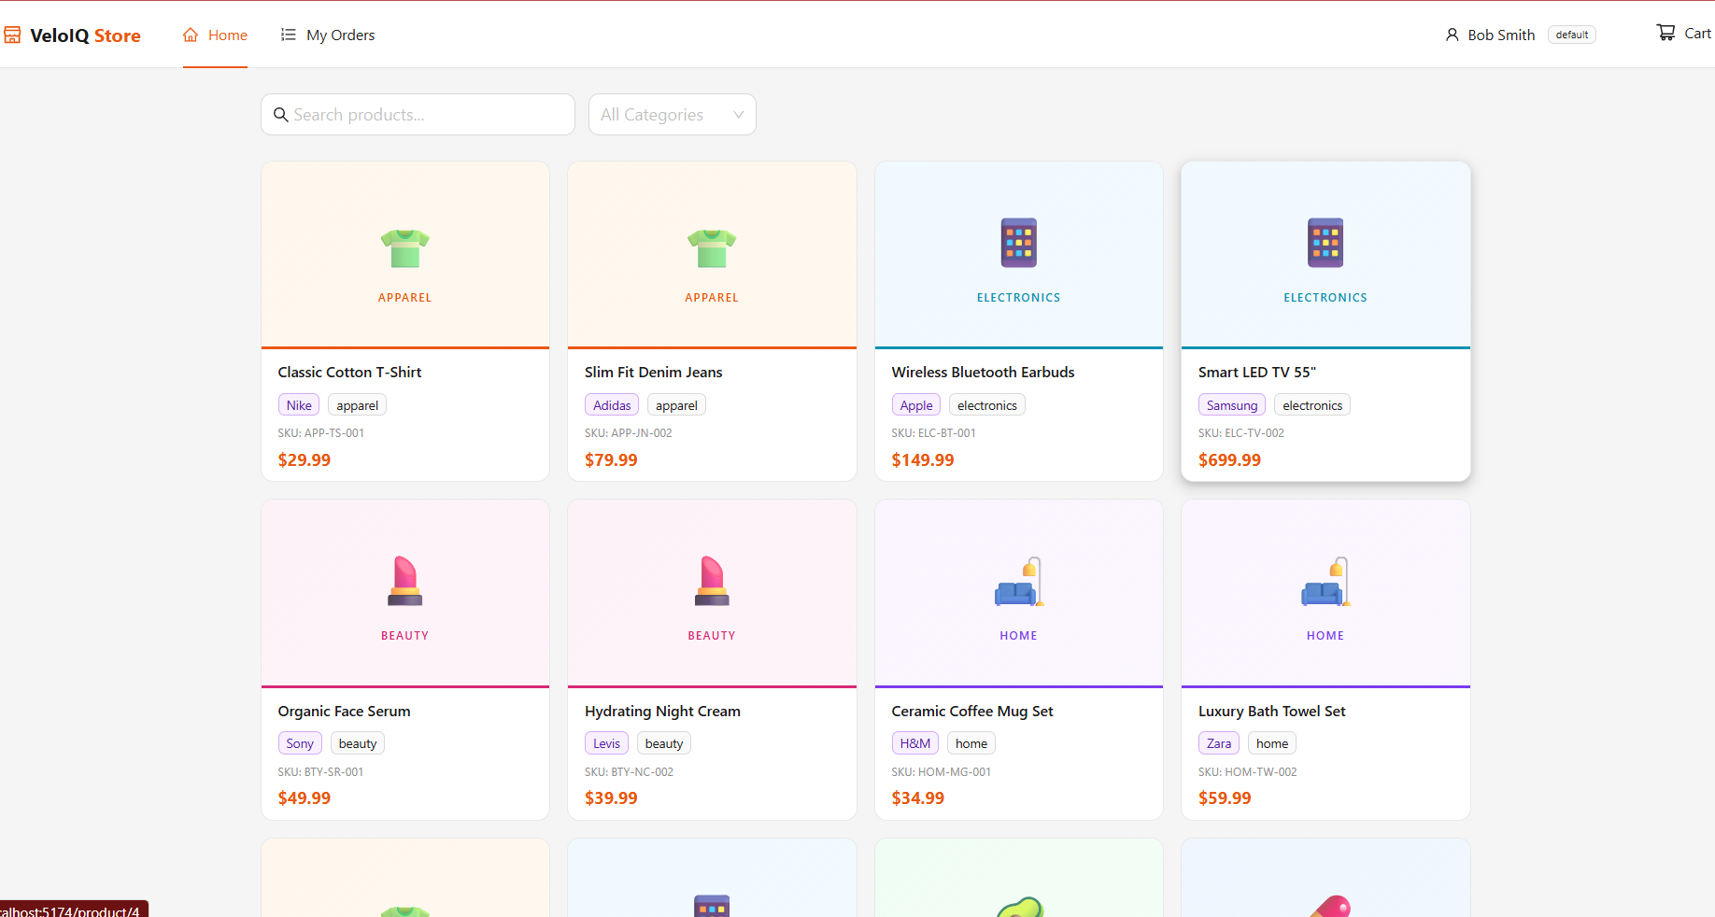Viewport: 1715px width, 917px height.
Task: Click the $79.99 price
Action: 611,459
